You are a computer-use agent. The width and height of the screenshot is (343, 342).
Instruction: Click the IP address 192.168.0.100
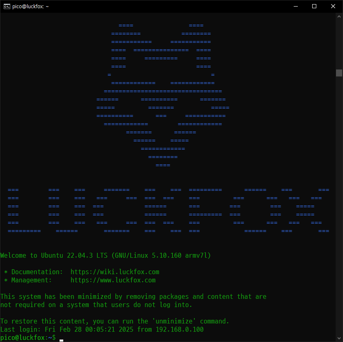[x=180, y=329]
